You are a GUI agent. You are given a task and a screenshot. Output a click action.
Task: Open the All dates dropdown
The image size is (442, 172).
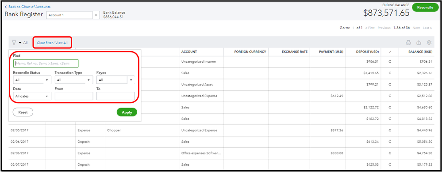32,96
